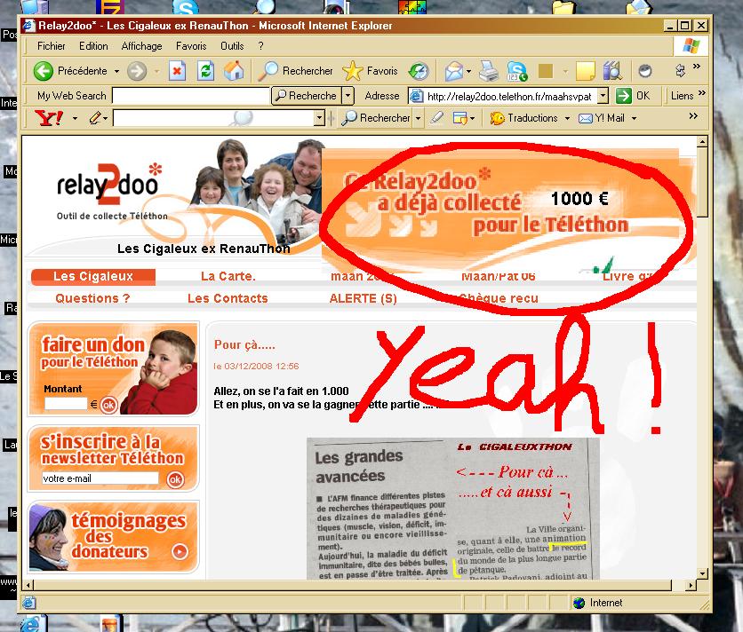The height and width of the screenshot is (632, 743).
Task: Click the Mail envelope toolbar icon
Action: coord(453,71)
